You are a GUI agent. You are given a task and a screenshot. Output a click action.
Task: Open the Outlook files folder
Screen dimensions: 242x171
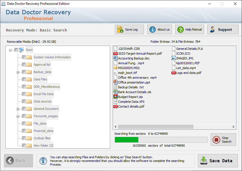tap(42, 138)
